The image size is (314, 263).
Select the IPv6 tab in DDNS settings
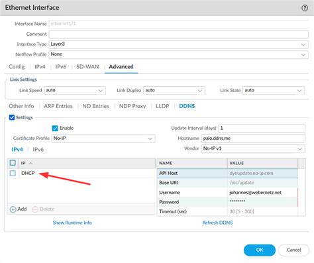[38, 150]
